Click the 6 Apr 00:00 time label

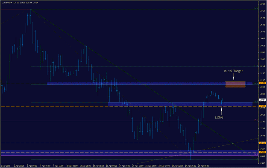click(x=32, y=166)
